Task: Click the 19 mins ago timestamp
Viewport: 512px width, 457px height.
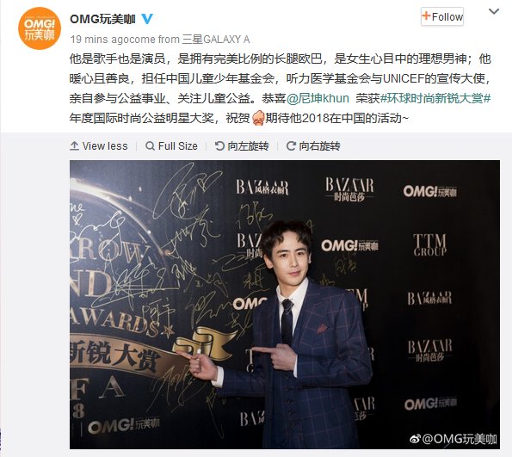Action: click(x=89, y=40)
